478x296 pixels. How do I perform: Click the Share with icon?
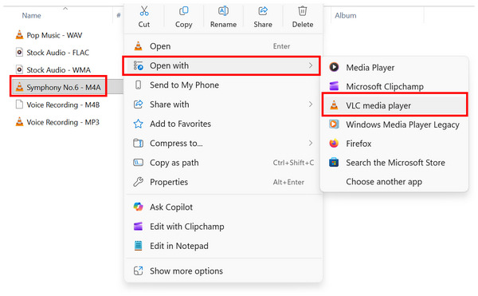tap(138, 105)
